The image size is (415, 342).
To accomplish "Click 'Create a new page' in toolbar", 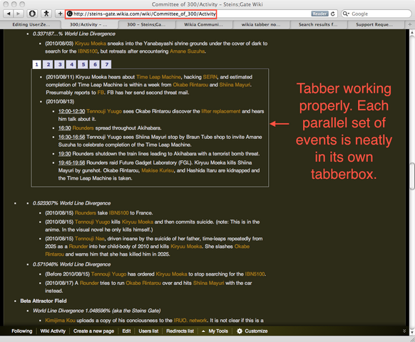I will 93,331.
